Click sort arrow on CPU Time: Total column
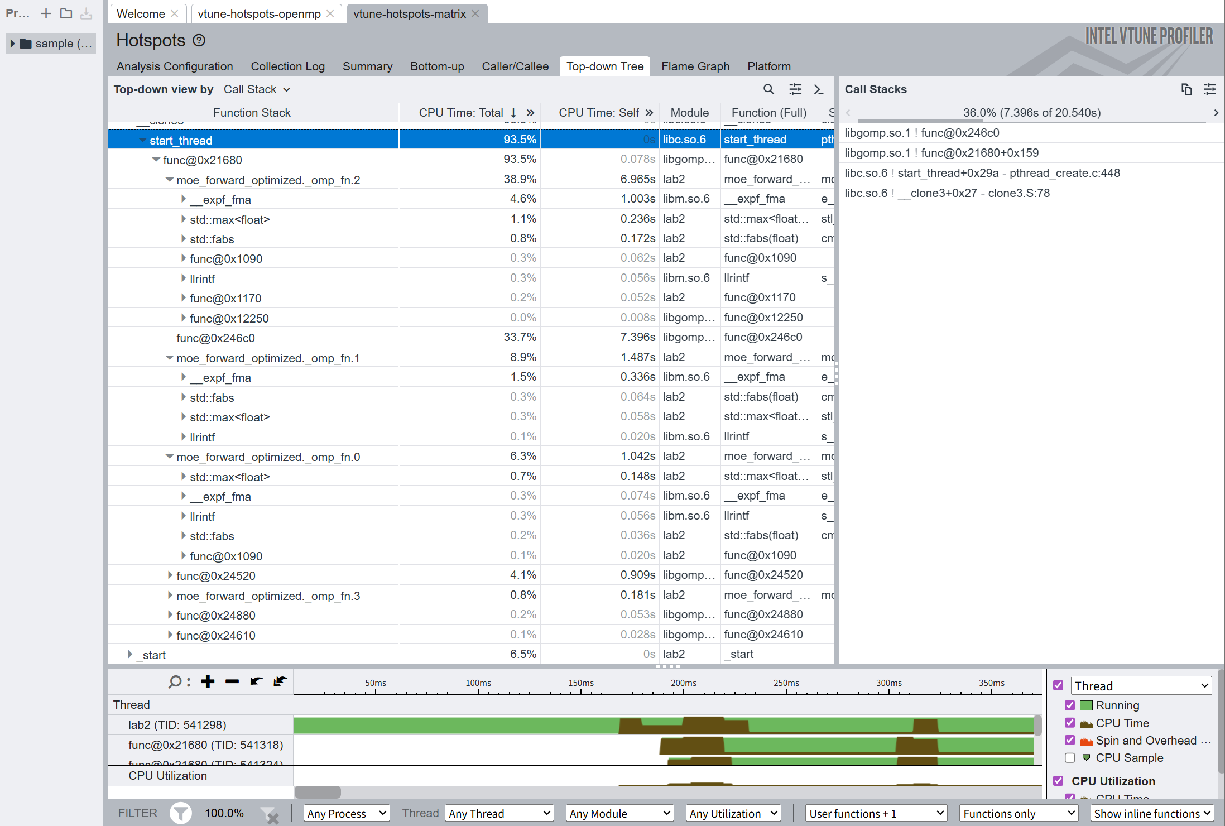 coord(513,113)
